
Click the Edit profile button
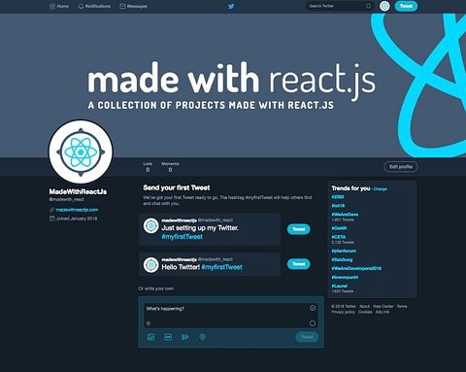coord(401,167)
